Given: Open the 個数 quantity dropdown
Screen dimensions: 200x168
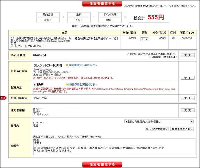Looking at the screenshot, I should 144,39.
